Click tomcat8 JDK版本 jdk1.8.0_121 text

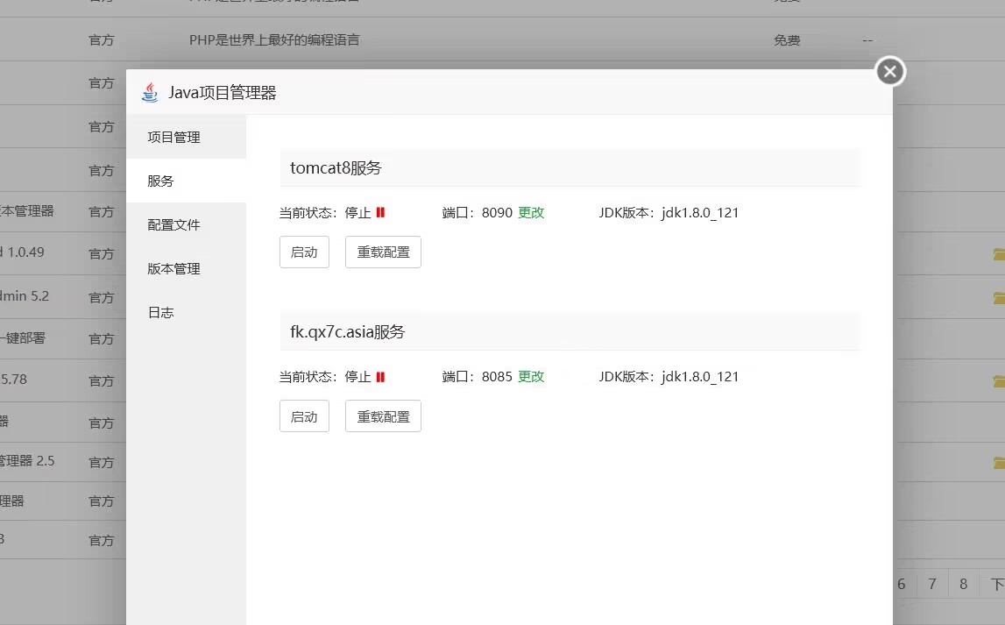[669, 213]
